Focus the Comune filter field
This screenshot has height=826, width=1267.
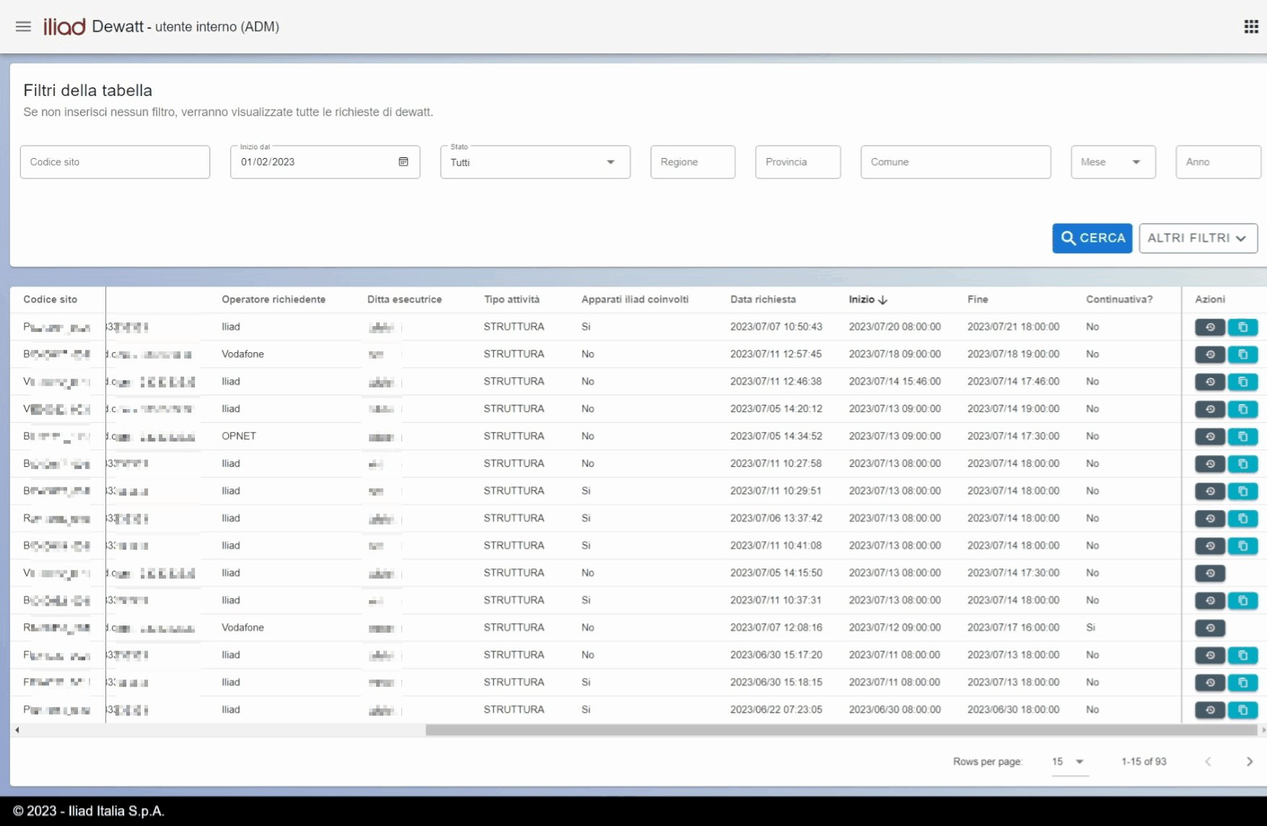coord(955,162)
